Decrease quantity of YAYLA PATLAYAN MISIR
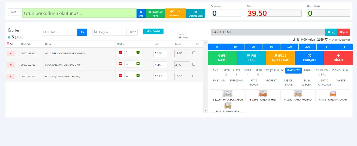Screen dimensions: 357x146 pos(120,63)
